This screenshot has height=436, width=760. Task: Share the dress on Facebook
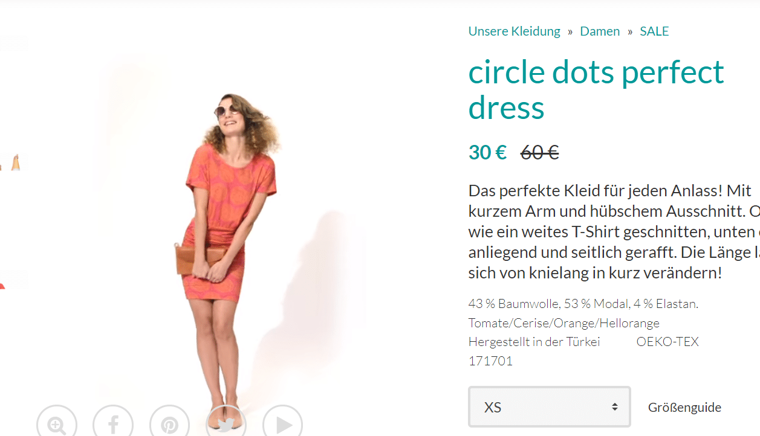(x=113, y=425)
